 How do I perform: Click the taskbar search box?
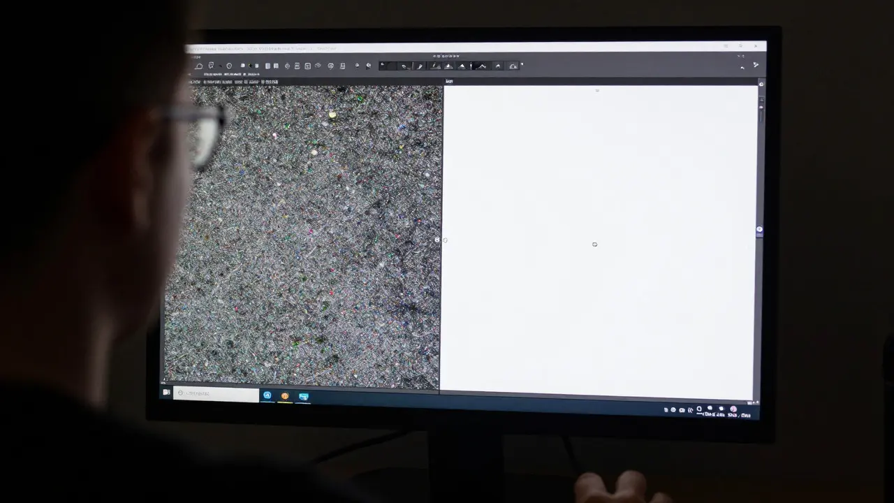click(x=216, y=393)
